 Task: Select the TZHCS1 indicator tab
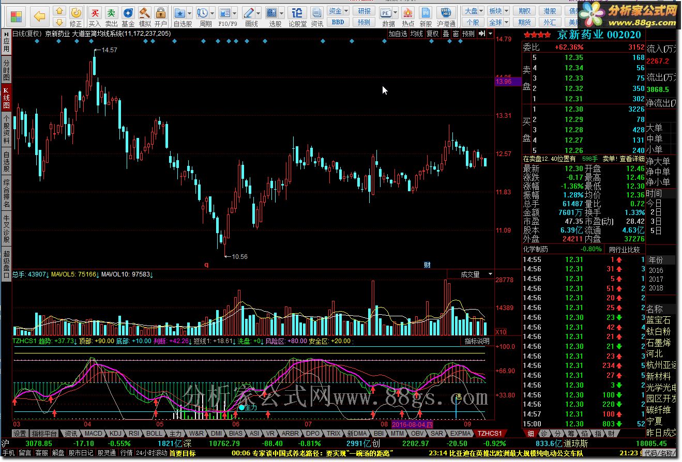coord(489,434)
